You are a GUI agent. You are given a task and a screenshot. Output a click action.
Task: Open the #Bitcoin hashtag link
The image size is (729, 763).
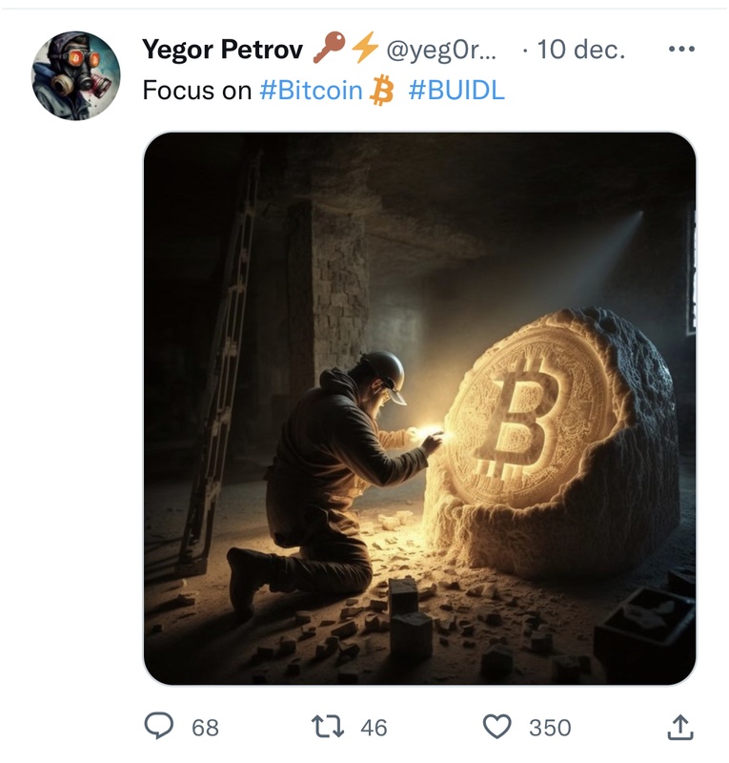point(311,92)
